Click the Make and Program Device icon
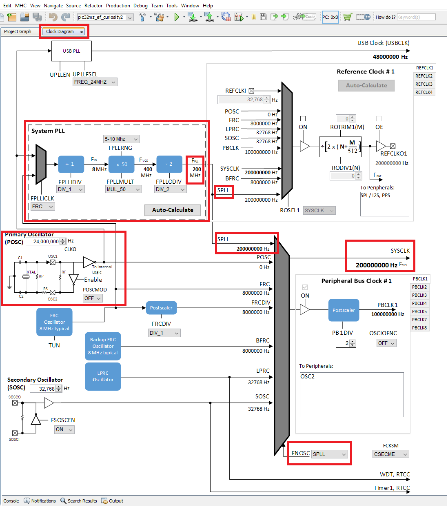 pyautogui.click(x=192, y=17)
